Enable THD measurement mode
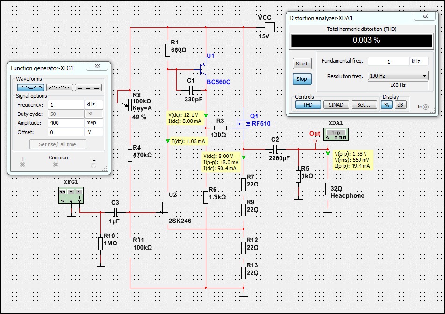The height and width of the screenshot is (314, 445). click(308, 105)
